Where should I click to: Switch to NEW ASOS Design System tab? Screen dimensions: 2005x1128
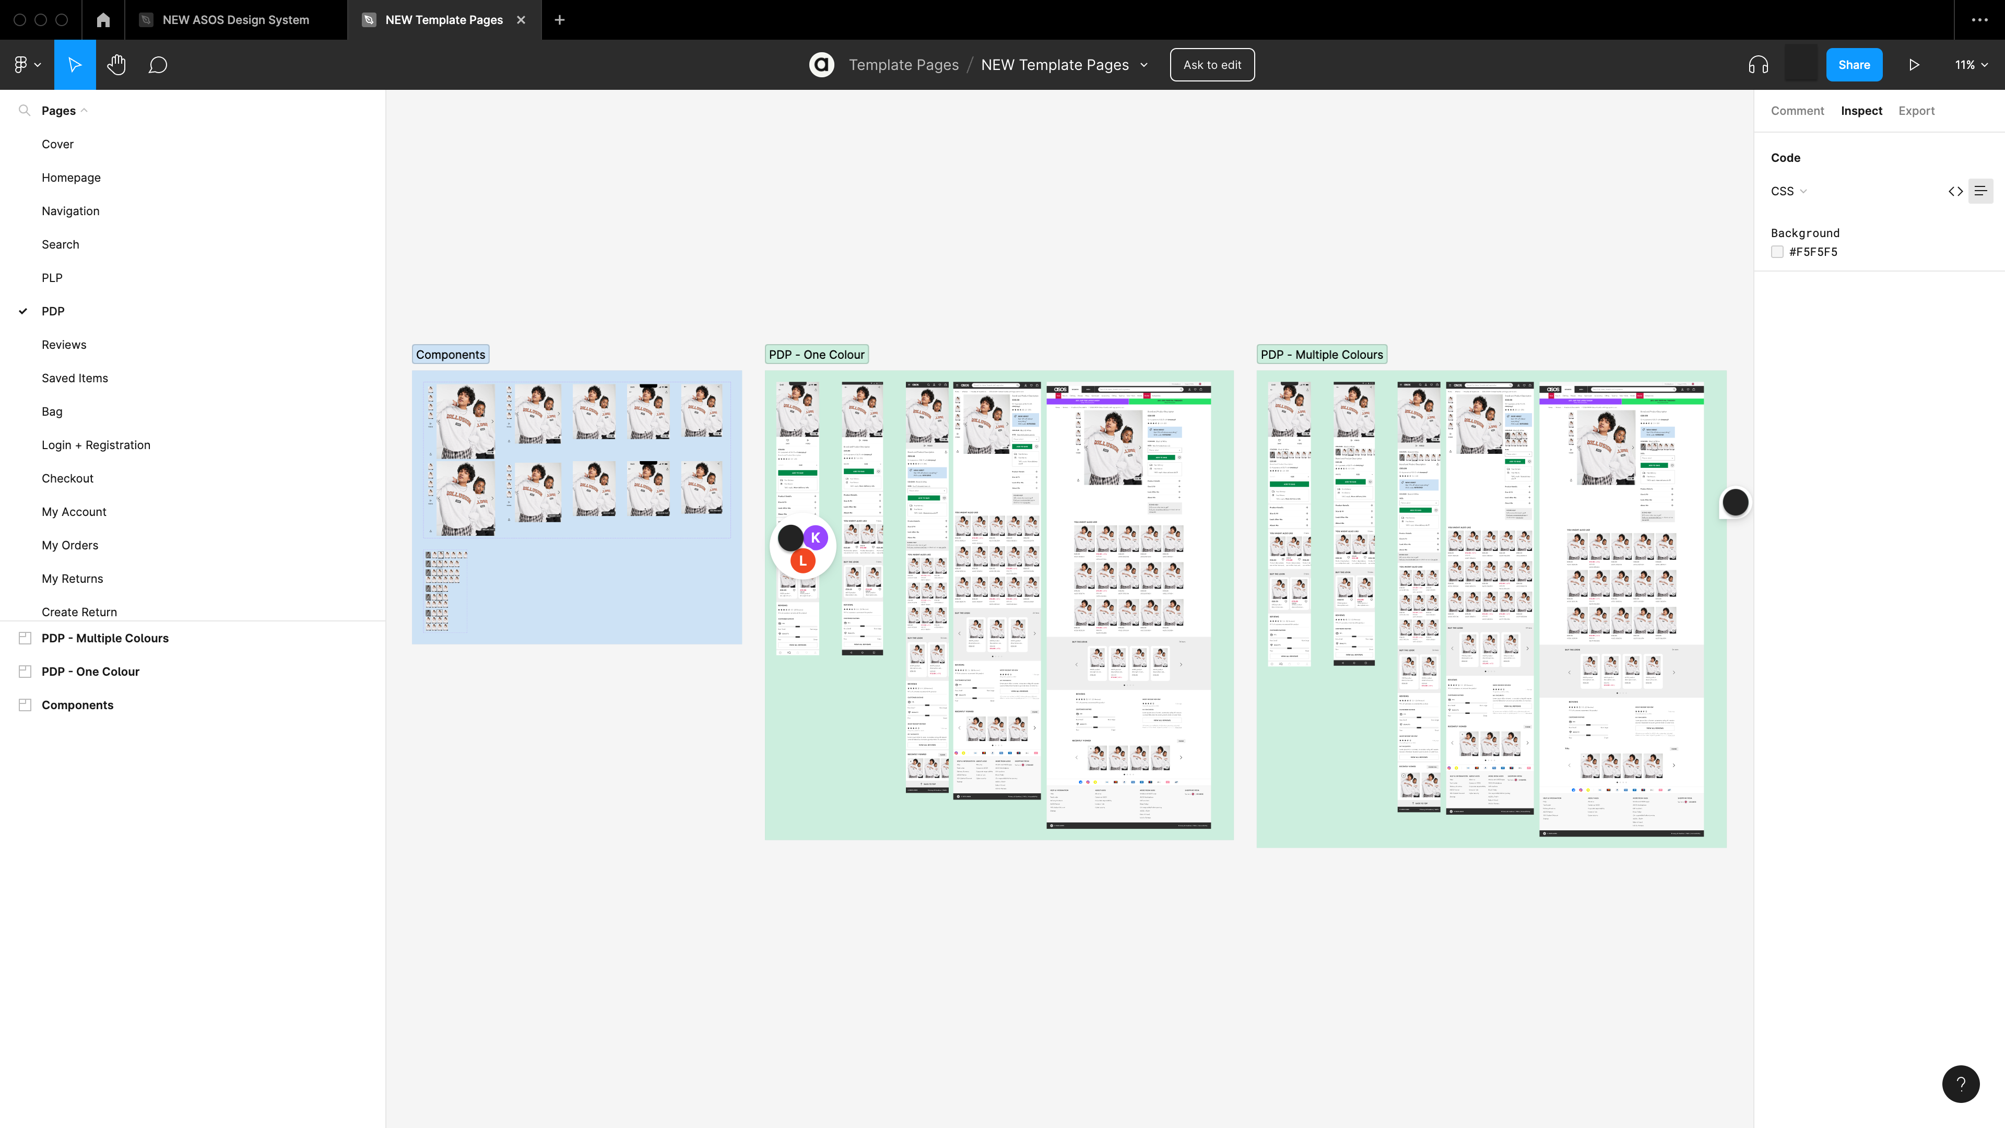pyautogui.click(x=235, y=19)
